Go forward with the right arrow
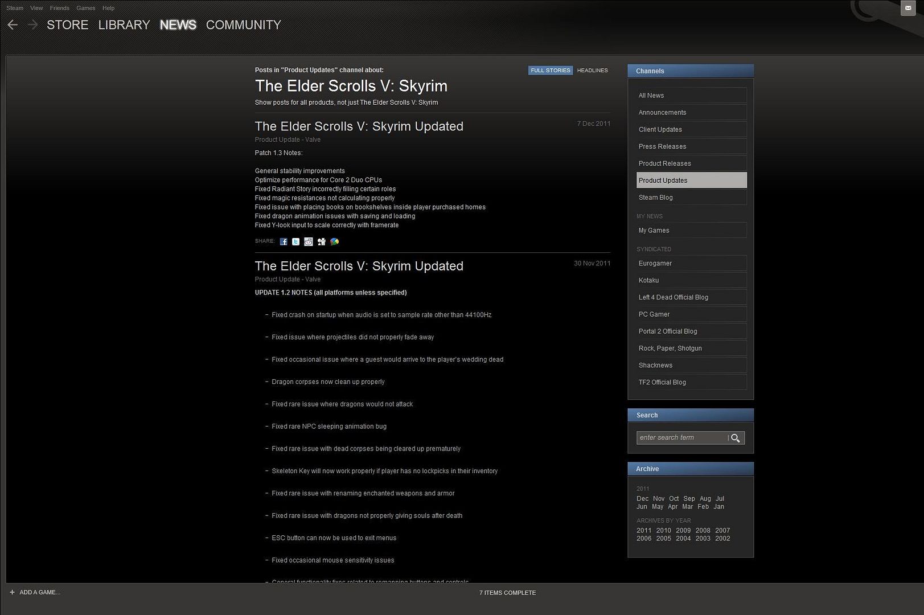The width and height of the screenshot is (924, 615). (x=32, y=24)
